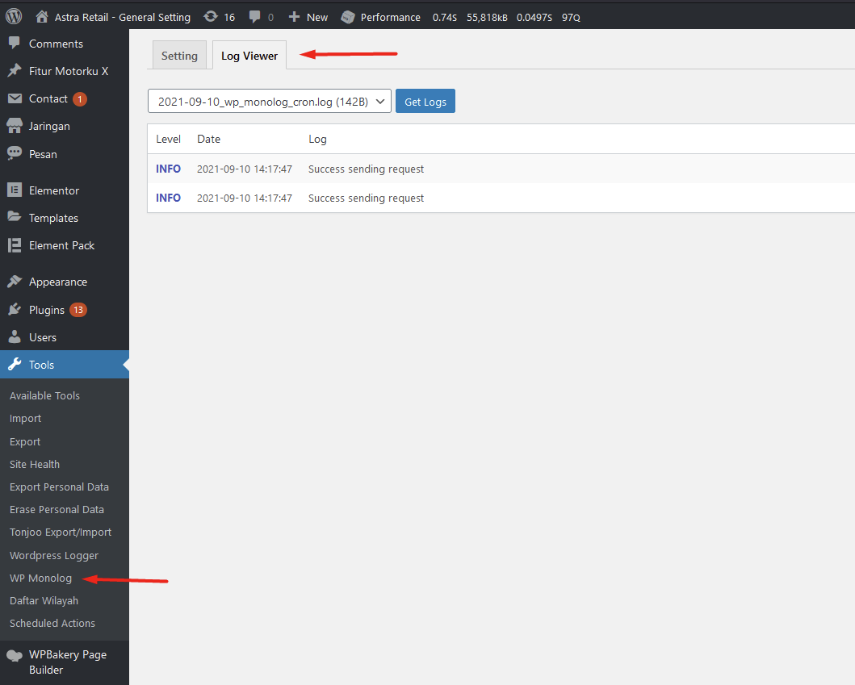
Task: Click the Elementor logo icon
Action: (x=15, y=190)
